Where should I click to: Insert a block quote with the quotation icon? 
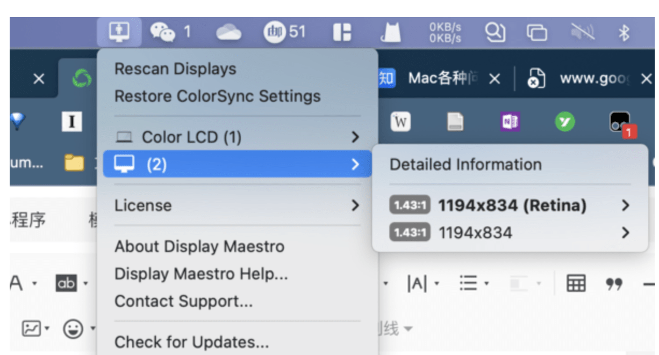coord(614,283)
